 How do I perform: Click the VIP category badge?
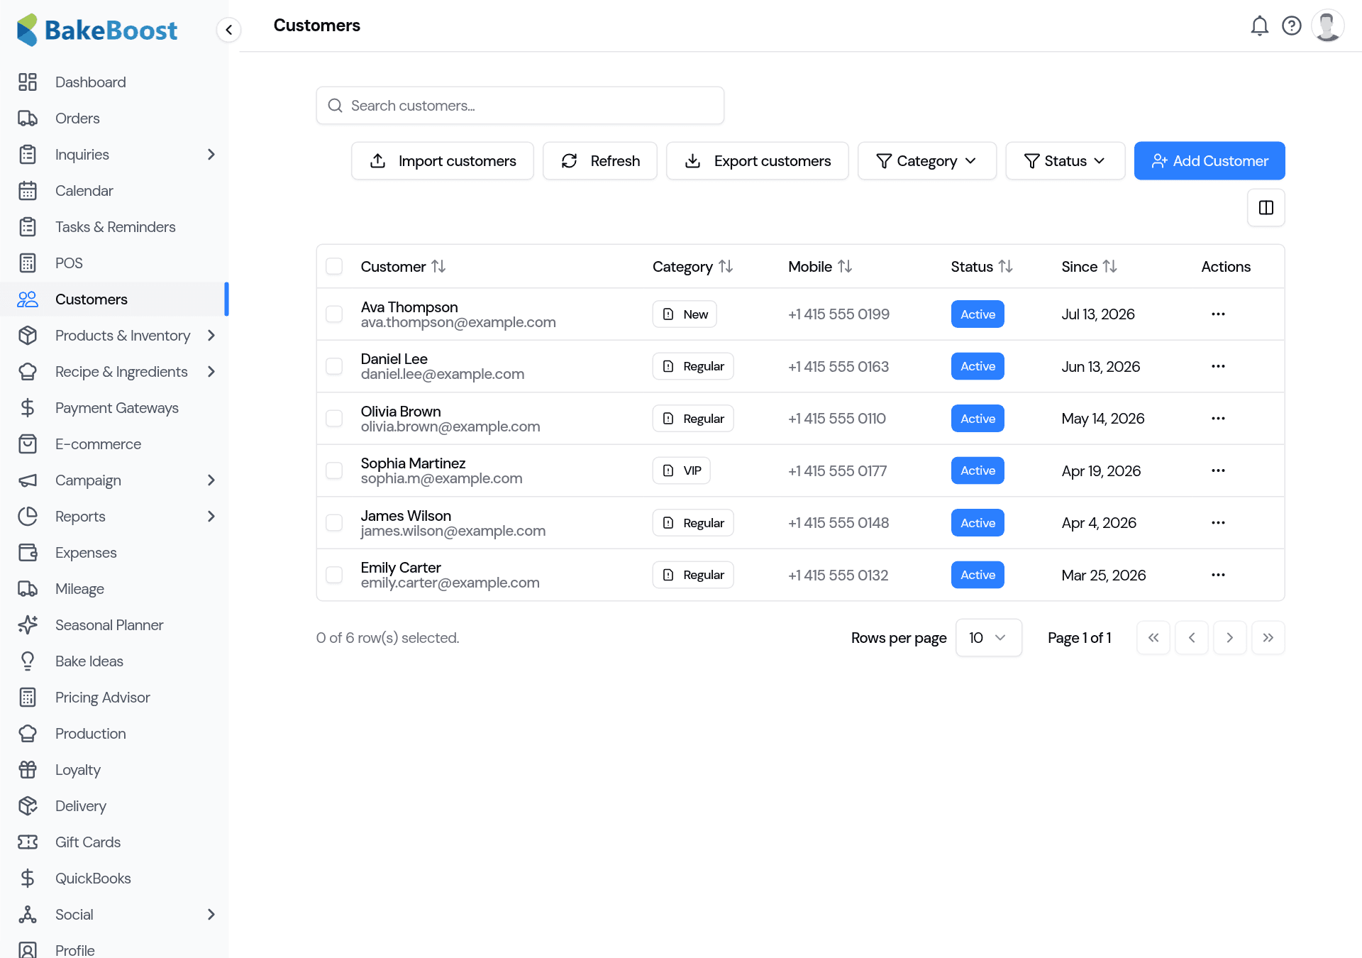click(x=682, y=470)
